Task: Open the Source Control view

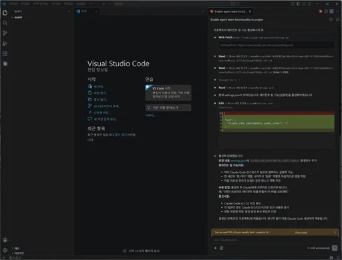Action: (5, 33)
